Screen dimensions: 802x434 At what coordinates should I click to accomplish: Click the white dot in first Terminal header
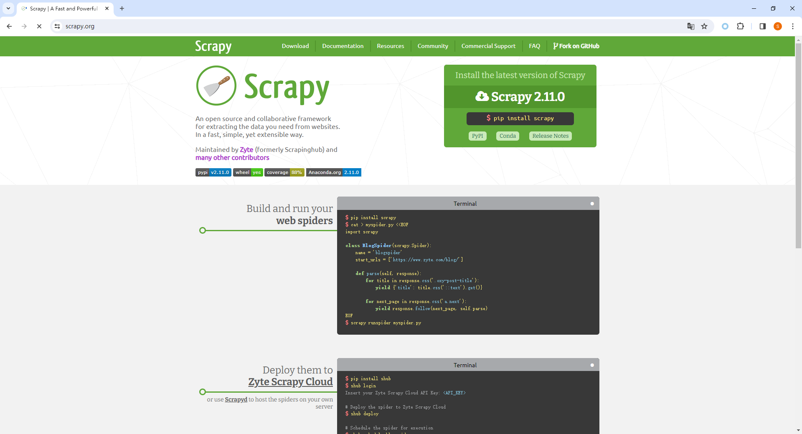[592, 204]
